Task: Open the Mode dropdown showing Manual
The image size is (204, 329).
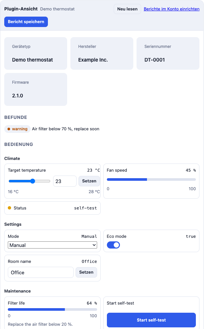Action: [52, 245]
